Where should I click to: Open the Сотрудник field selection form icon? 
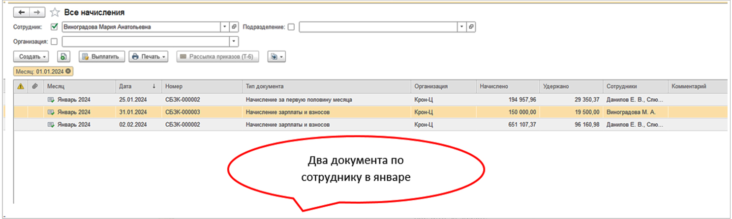coord(234,27)
